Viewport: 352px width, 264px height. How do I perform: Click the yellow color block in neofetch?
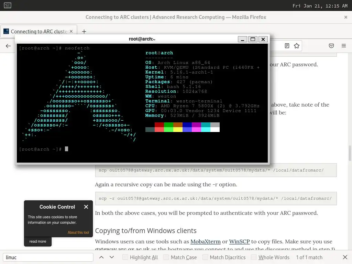point(178,129)
